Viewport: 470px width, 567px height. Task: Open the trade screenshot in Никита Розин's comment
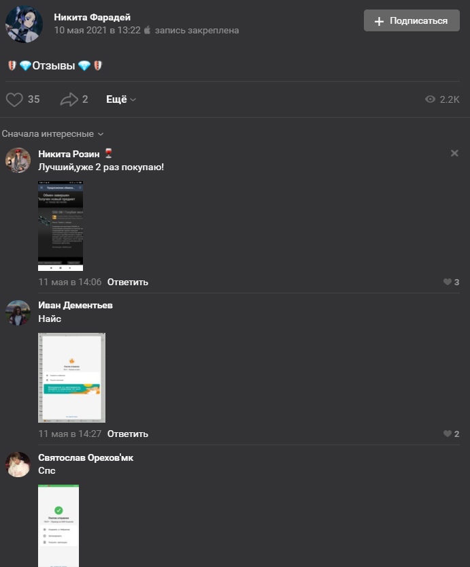tap(61, 226)
